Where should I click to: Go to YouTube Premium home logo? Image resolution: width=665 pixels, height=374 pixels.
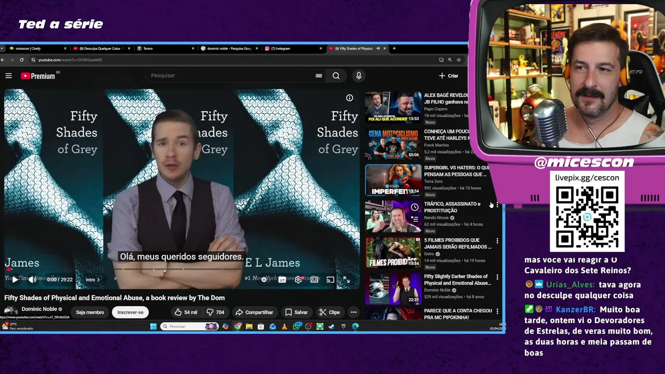[37, 76]
